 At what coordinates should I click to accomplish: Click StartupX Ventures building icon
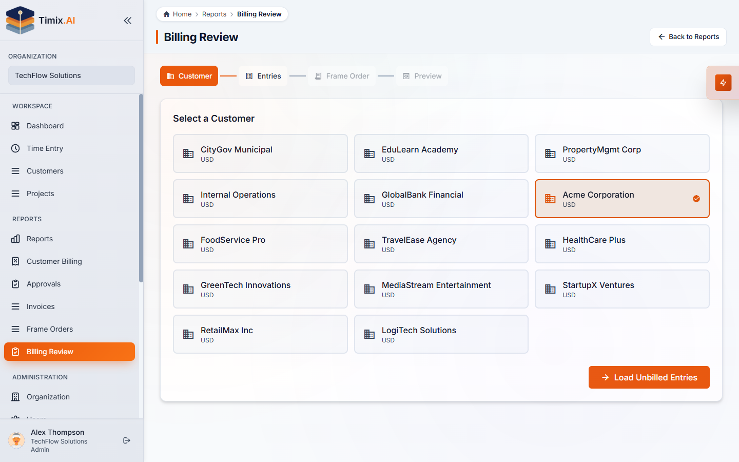tap(550, 289)
